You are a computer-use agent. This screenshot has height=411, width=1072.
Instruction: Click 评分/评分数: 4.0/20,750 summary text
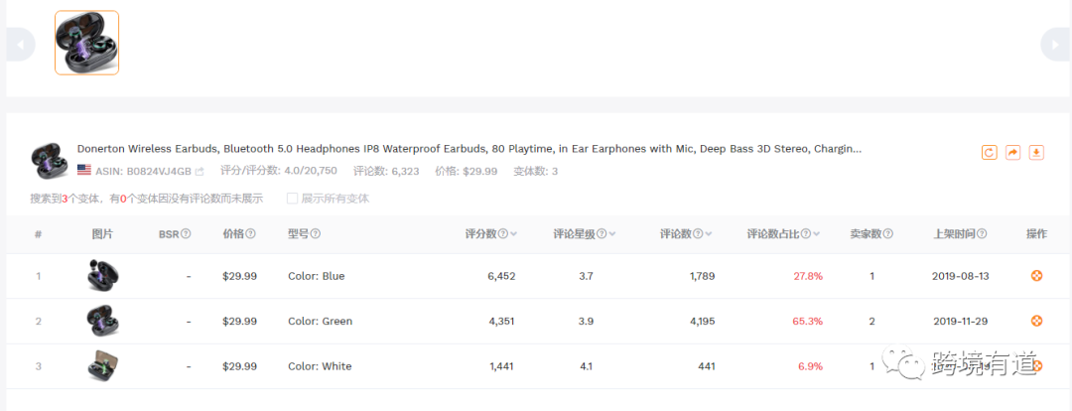pyautogui.click(x=281, y=171)
